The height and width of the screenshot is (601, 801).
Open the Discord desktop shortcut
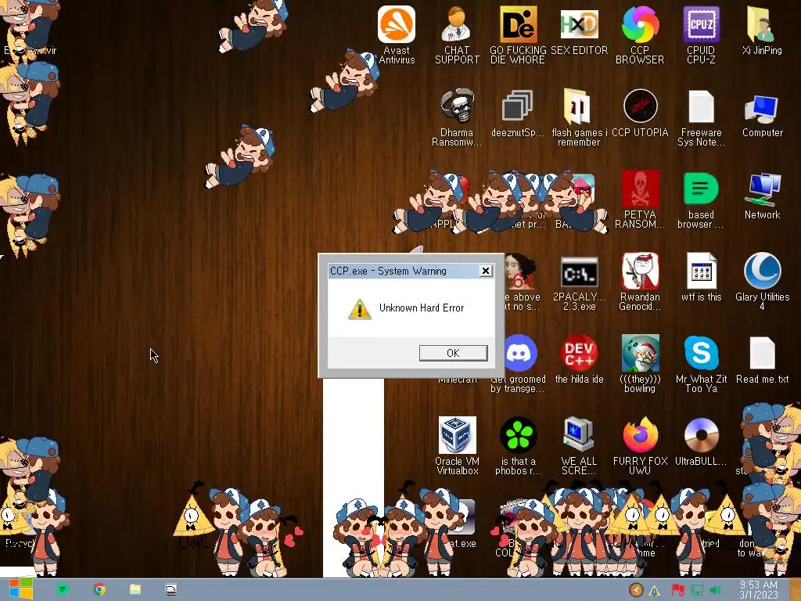pos(519,363)
